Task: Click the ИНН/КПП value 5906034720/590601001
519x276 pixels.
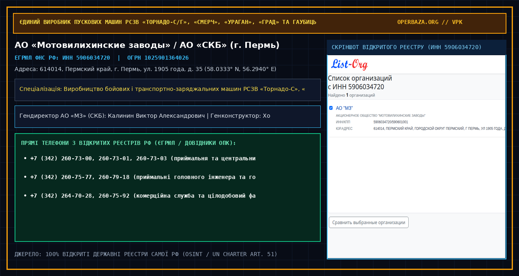Action: pyautogui.click(x=391, y=122)
